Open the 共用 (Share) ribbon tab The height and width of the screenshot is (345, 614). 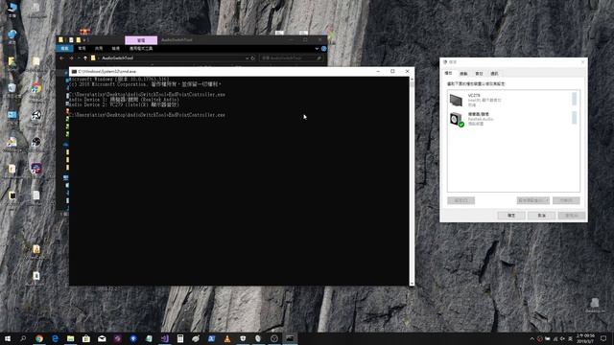(99, 49)
